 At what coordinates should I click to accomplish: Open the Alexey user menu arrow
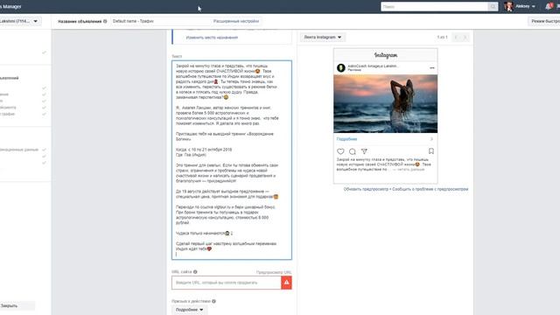pyautogui.click(x=534, y=6)
